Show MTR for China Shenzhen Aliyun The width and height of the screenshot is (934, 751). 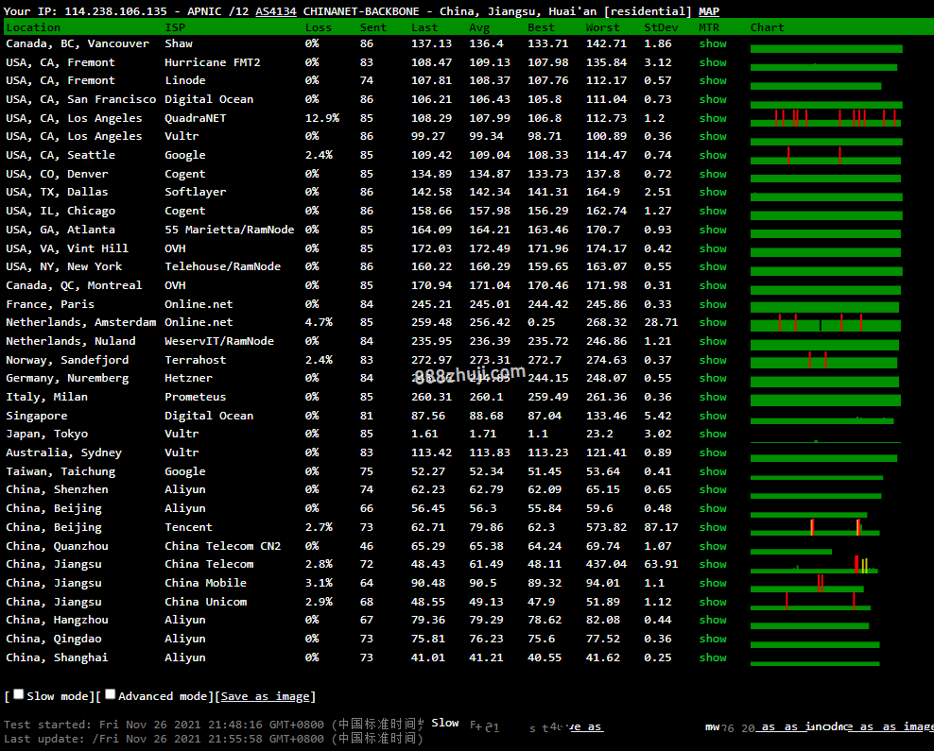click(713, 489)
